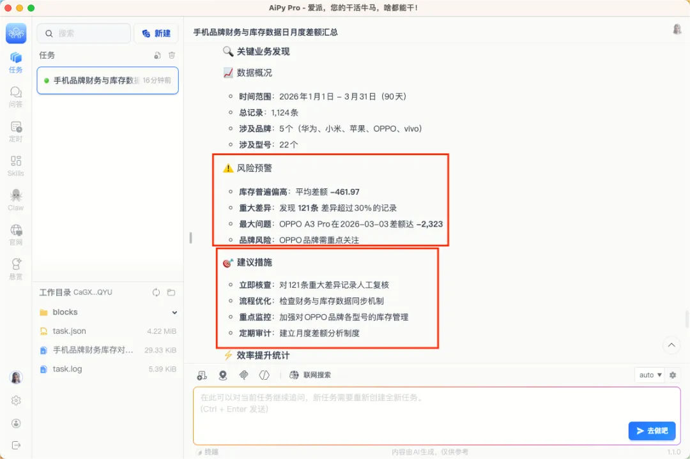
Task: Toggle 联网搜索 web search option
Action: coord(310,375)
